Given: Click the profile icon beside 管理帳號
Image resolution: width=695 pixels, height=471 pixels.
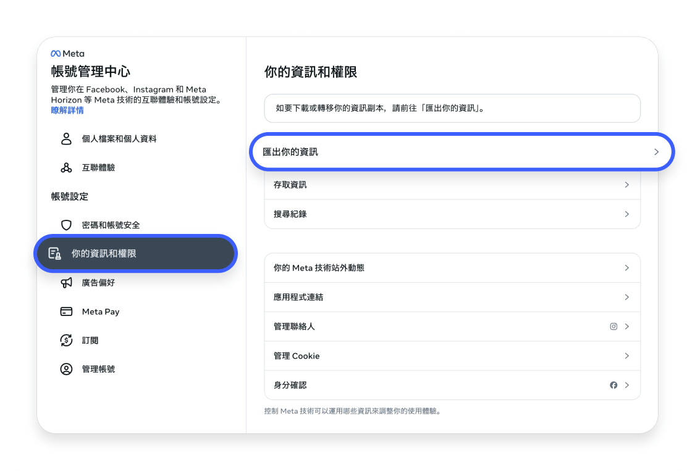Looking at the screenshot, I should click(66, 369).
